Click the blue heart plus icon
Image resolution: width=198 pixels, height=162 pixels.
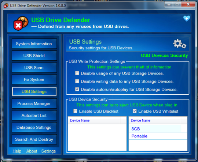point(187,19)
